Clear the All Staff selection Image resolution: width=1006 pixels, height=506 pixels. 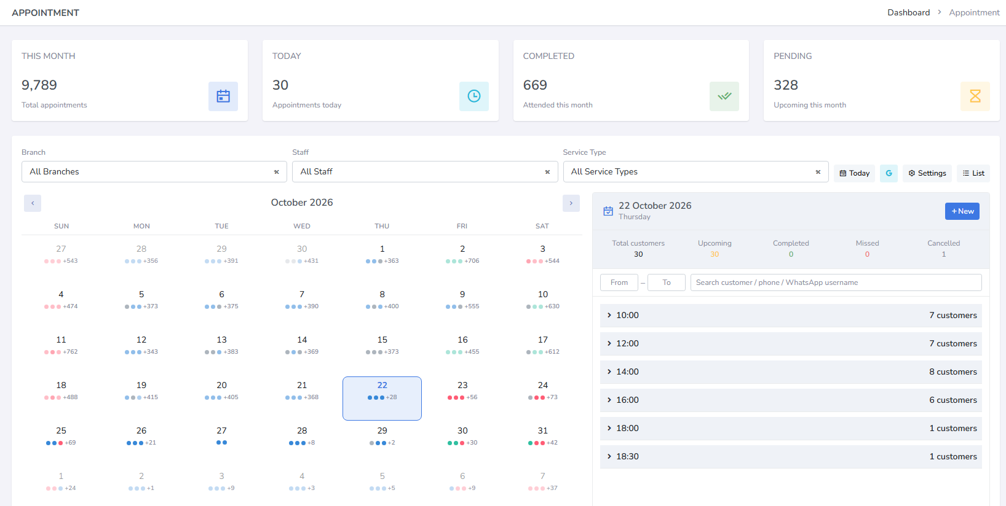[x=547, y=172]
